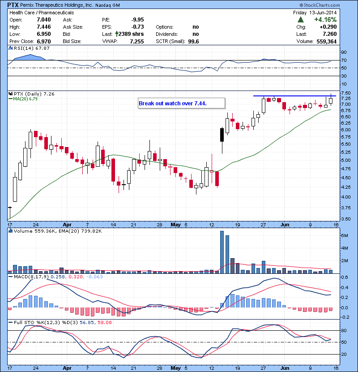358x372 pixels.
Task: Click the green arrow beside Last shares
Action: (116, 34)
